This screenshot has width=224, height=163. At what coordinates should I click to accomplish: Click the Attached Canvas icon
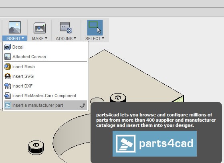tap(8, 57)
